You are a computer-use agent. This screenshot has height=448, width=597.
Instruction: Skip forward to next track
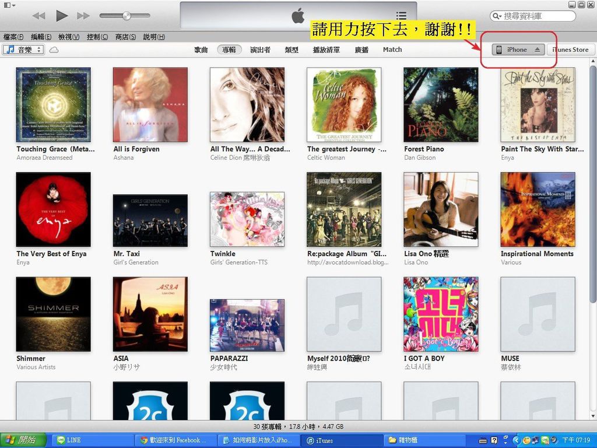(83, 16)
